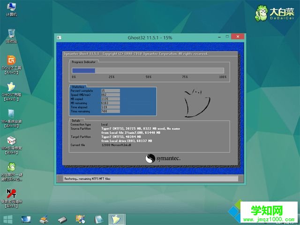Click the Ghost progress indicator bar
Viewport: 300px width, 225px height.
click(148, 70)
